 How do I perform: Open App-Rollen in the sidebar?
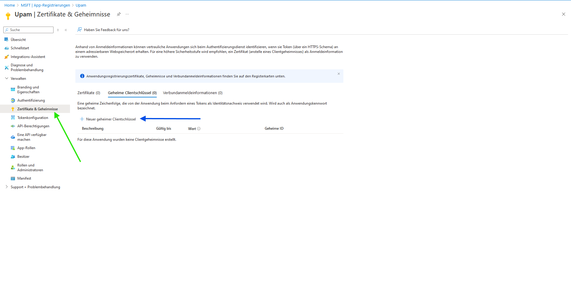click(26, 148)
